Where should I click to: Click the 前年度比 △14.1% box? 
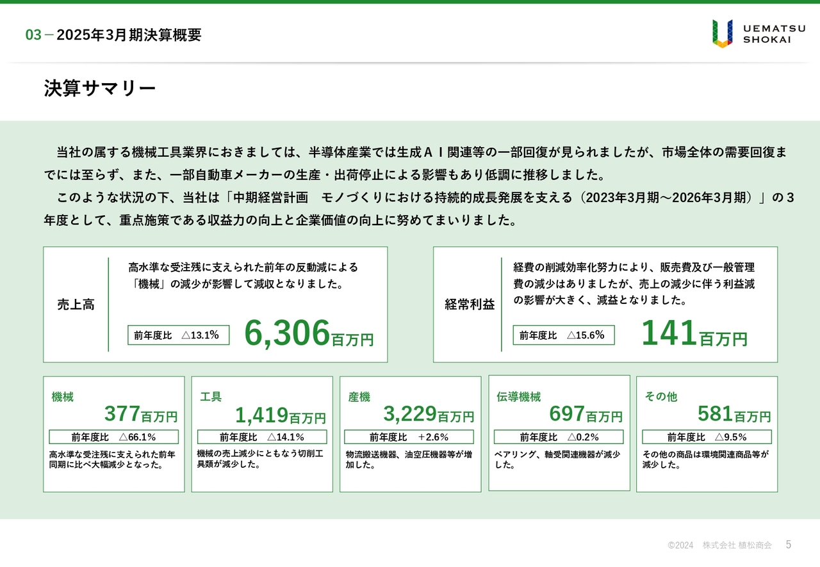pyautogui.click(x=262, y=437)
